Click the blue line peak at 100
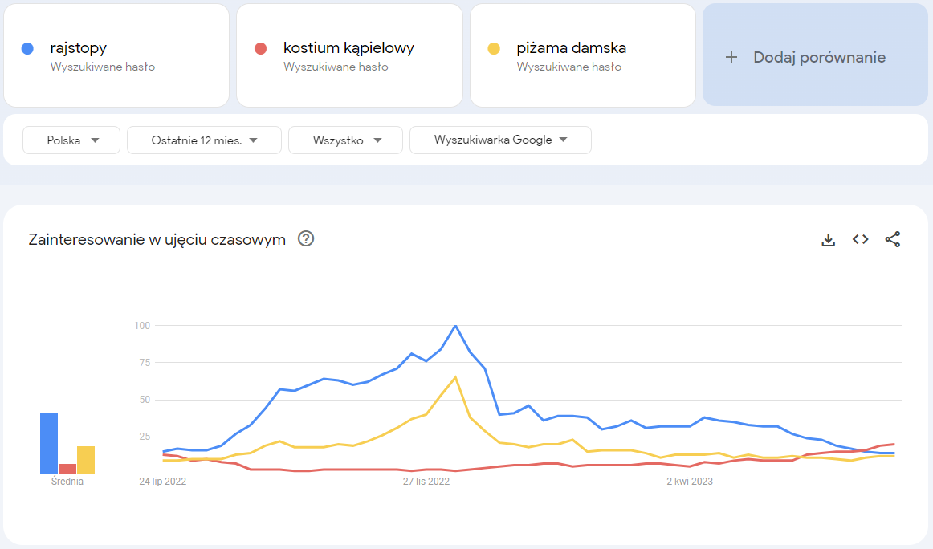 (x=455, y=326)
